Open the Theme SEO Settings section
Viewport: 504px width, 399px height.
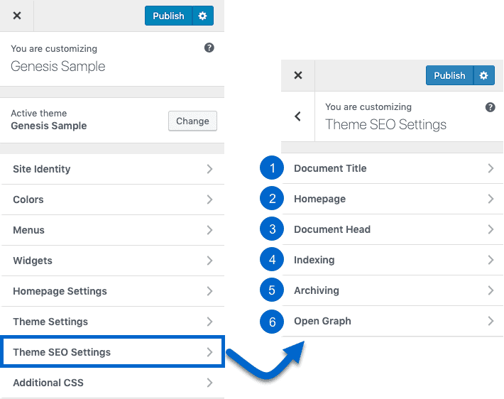[x=112, y=352]
